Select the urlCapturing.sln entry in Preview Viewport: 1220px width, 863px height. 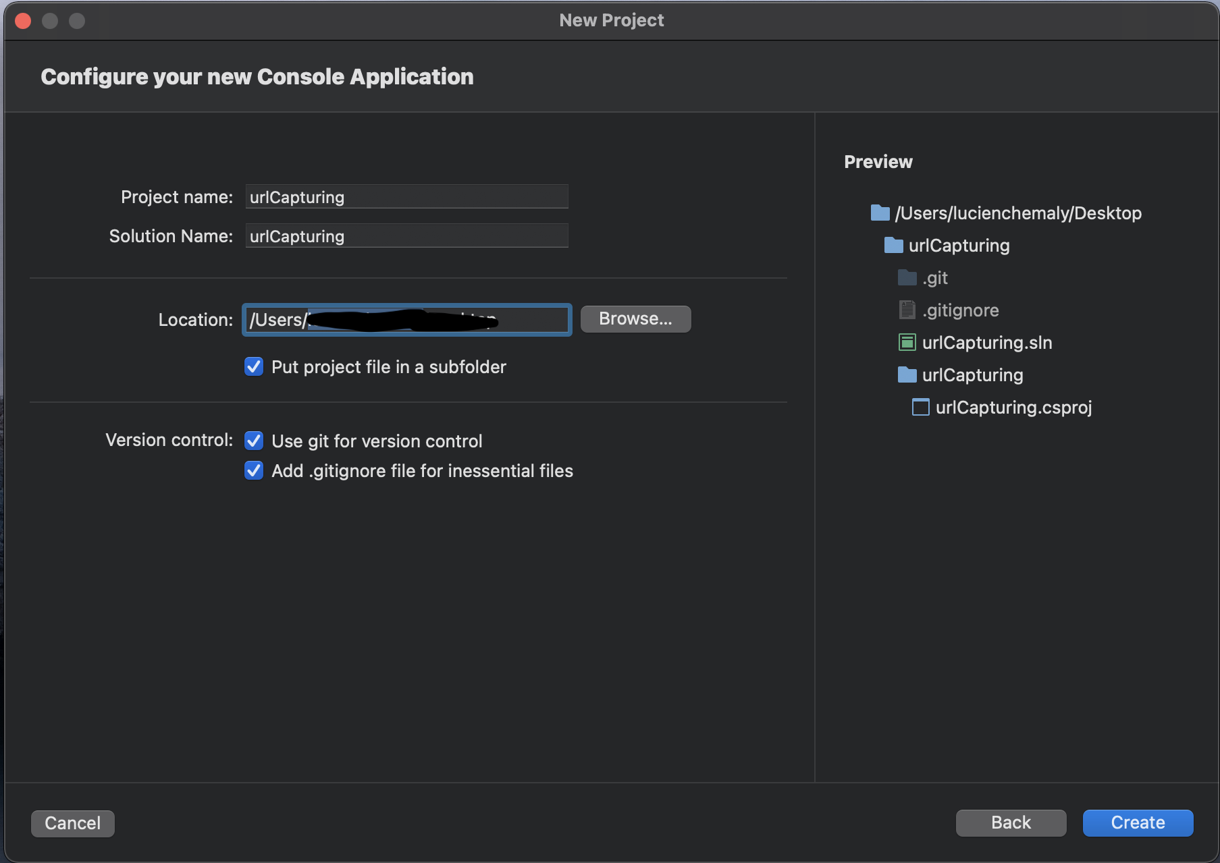click(986, 342)
